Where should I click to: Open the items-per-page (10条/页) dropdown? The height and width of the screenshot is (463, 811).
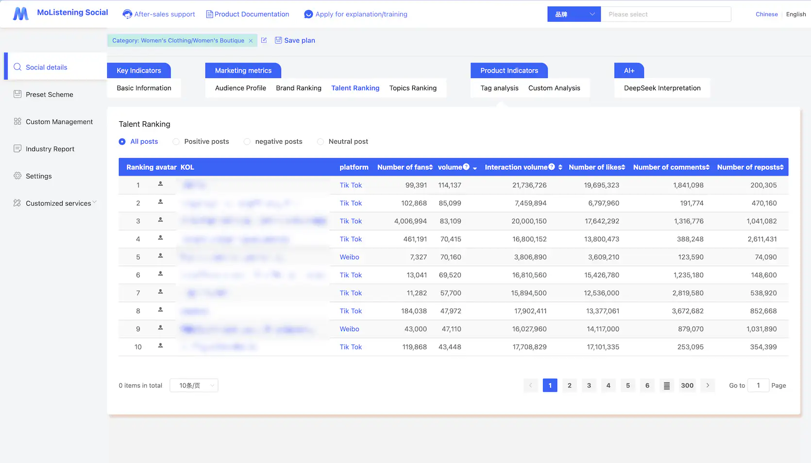coord(193,385)
